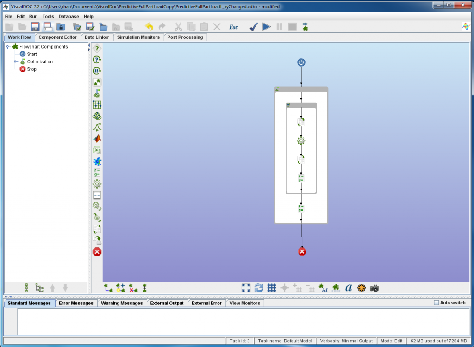Expand the Optimization tree node
The width and height of the screenshot is (474, 347).
coord(16,61)
